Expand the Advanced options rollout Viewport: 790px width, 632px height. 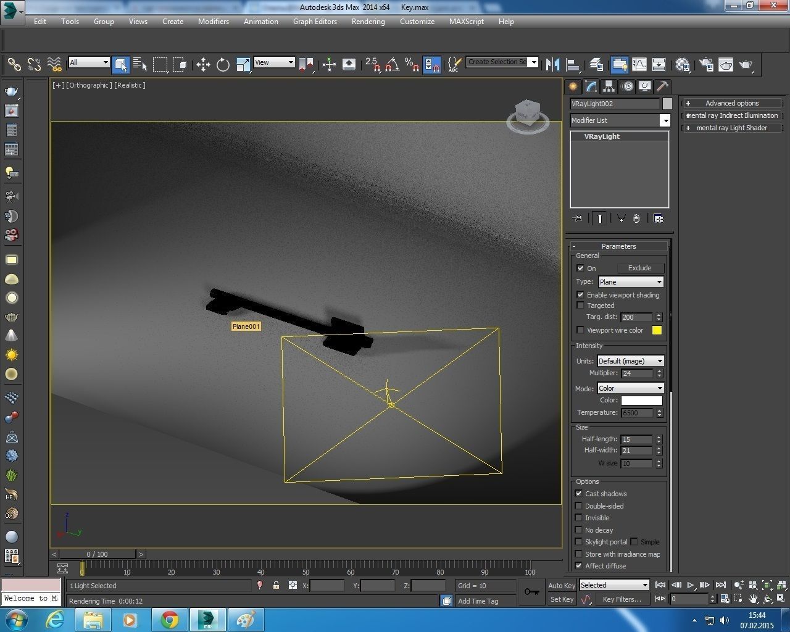pyautogui.click(x=732, y=103)
